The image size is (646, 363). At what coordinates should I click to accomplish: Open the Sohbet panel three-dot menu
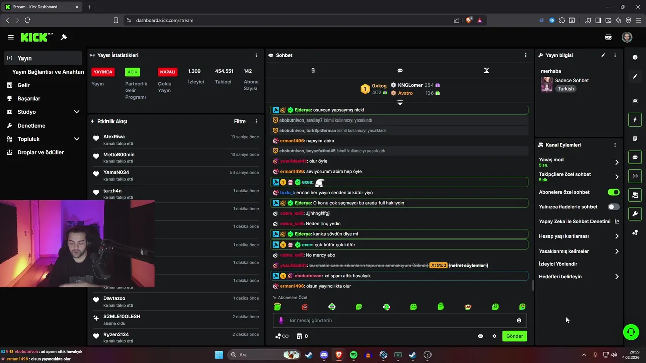point(526,55)
